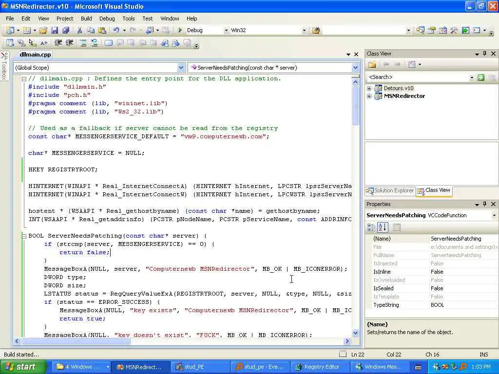Image resolution: width=499 pixels, height=374 pixels.
Task: Open the File menu
Action: coord(10,19)
